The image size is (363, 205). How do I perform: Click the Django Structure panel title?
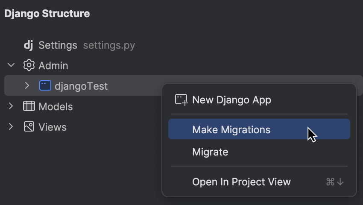coord(47,14)
